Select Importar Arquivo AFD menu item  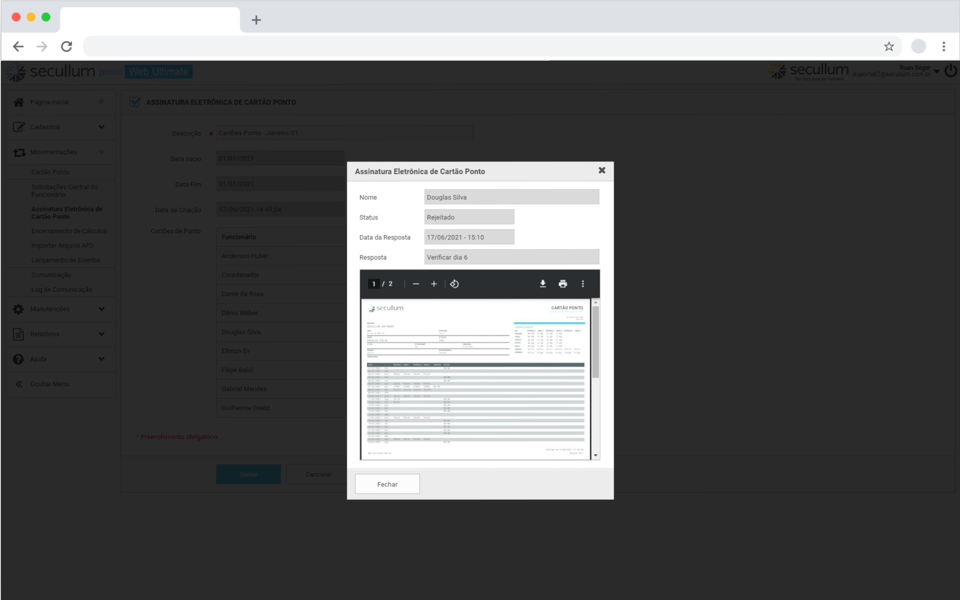pos(62,245)
